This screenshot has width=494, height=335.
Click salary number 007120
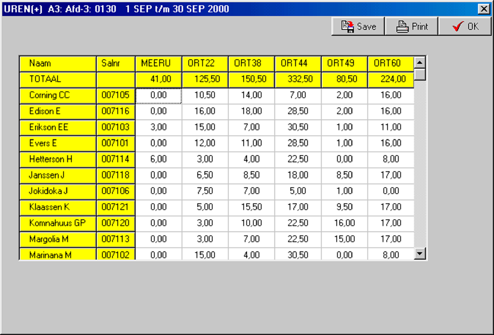[116, 223]
